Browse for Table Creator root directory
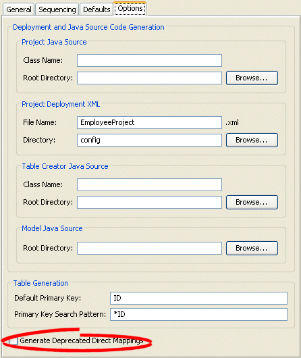 click(252, 202)
